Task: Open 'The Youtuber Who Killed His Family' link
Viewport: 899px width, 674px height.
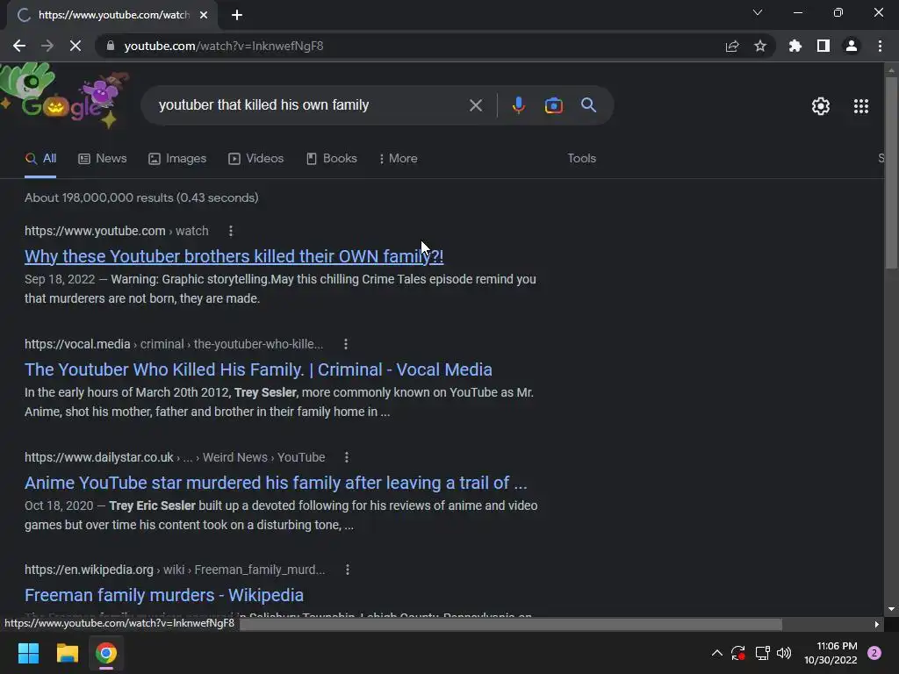Action: click(x=258, y=369)
